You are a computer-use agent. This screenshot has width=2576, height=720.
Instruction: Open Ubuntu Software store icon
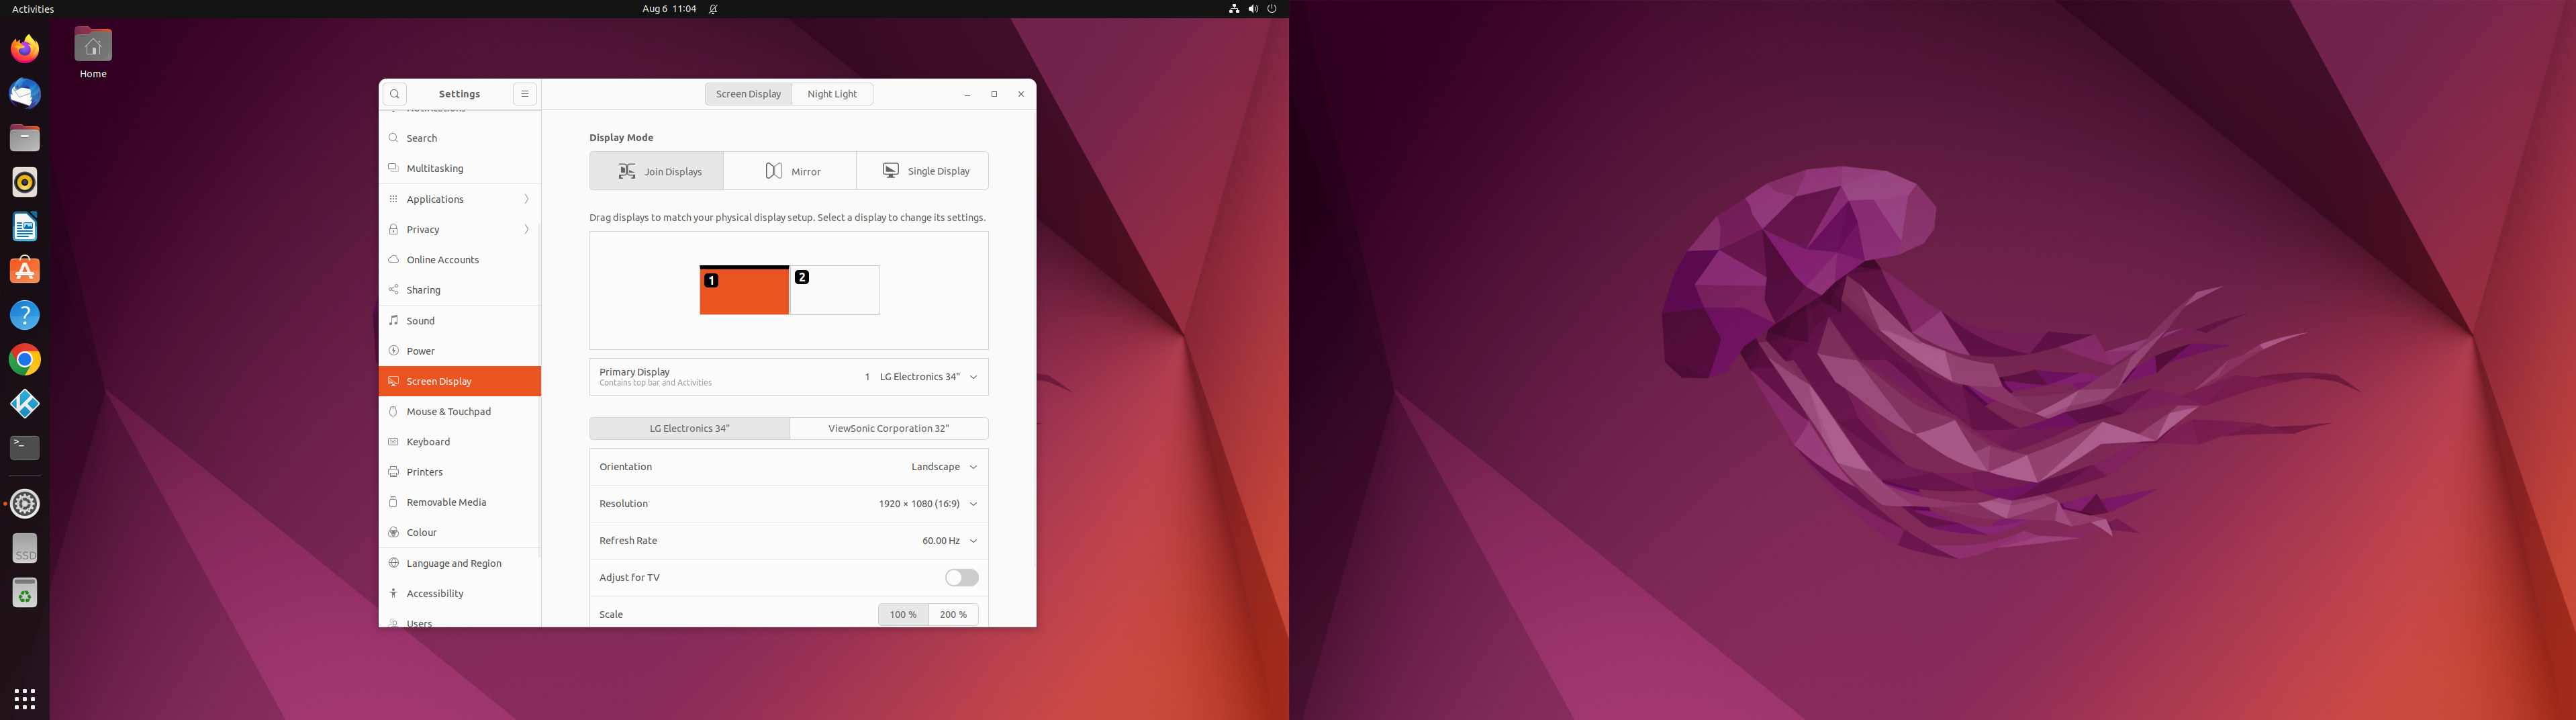tap(25, 271)
